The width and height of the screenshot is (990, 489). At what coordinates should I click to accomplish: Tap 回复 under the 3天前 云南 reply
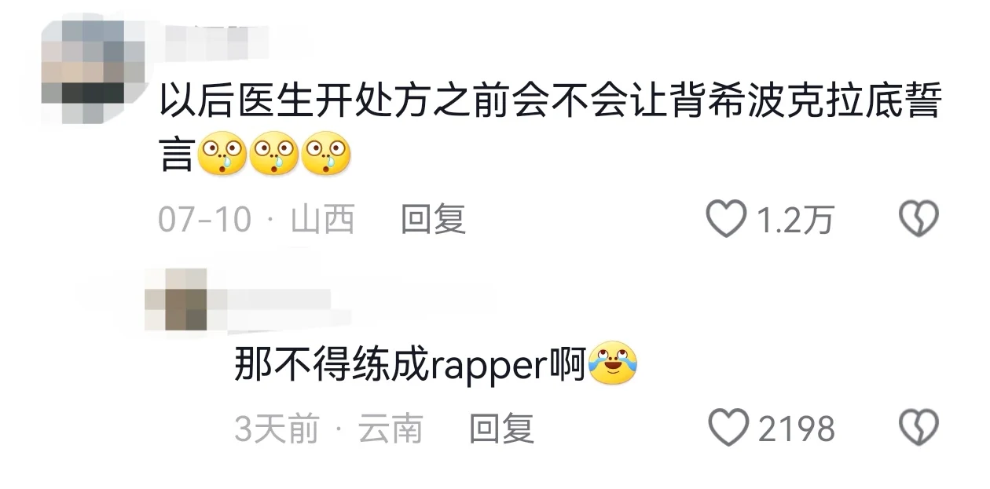click(501, 429)
